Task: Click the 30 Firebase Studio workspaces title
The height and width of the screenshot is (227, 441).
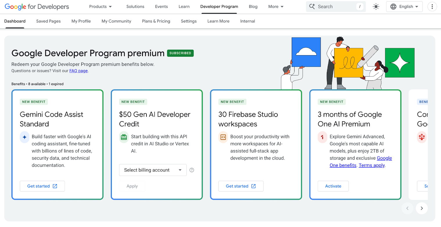Action: (248, 119)
